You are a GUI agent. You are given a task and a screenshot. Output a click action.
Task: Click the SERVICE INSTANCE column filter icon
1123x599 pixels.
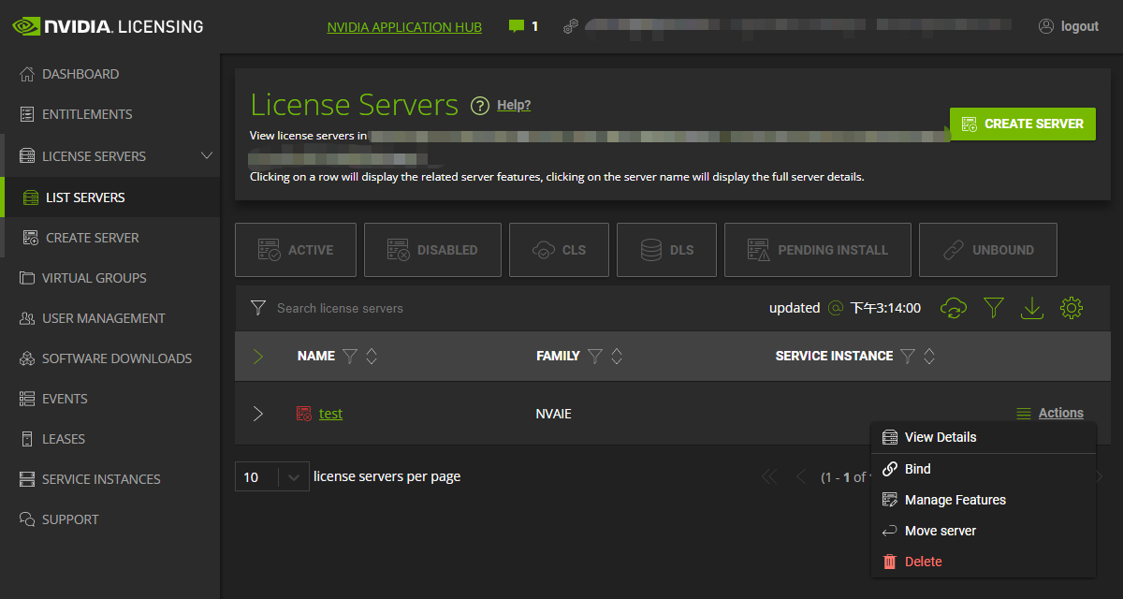(907, 356)
